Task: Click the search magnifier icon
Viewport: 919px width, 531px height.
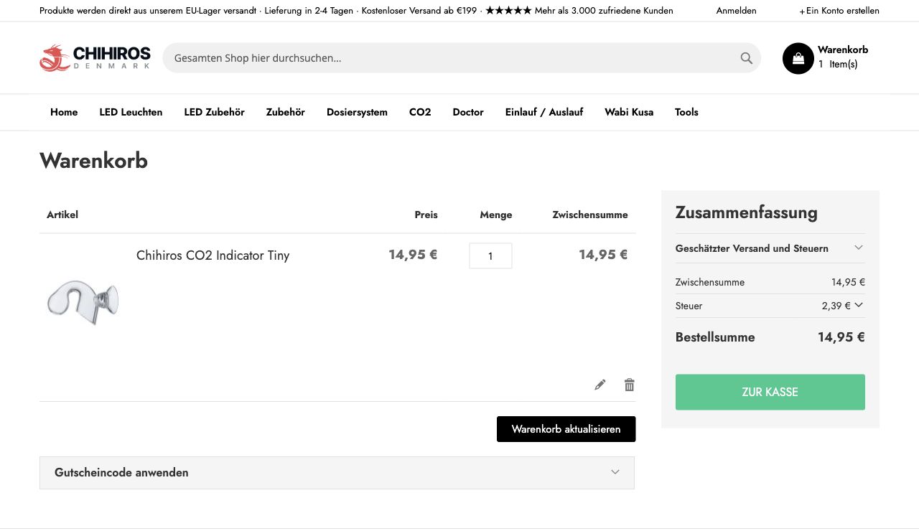Action: click(747, 58)
